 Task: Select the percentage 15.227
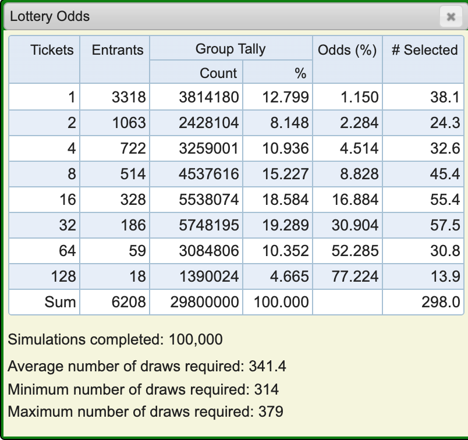[286, 174]
